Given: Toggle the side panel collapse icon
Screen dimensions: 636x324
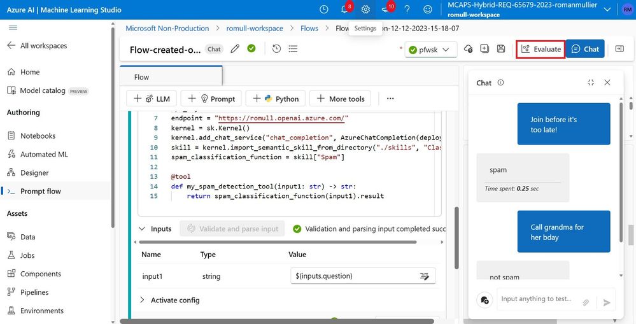Looking at the screenshot, I should click(x=619, y=48).
